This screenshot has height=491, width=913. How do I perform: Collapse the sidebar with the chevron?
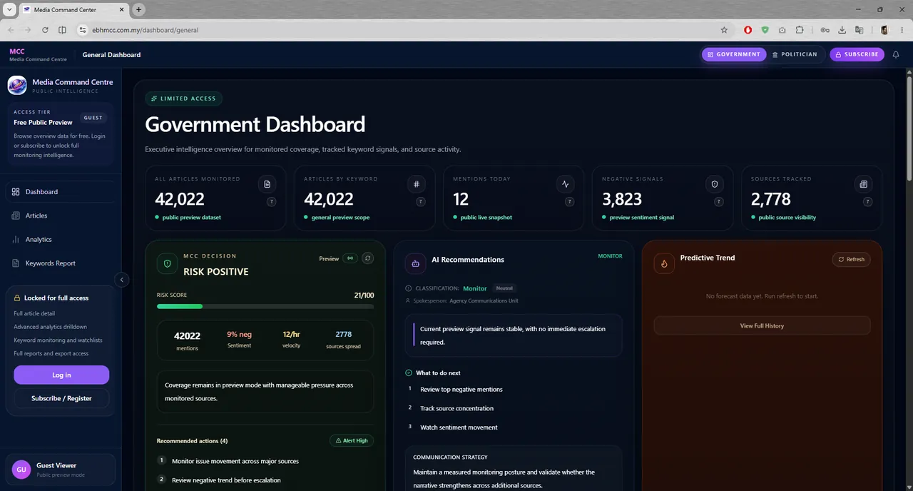121,280
